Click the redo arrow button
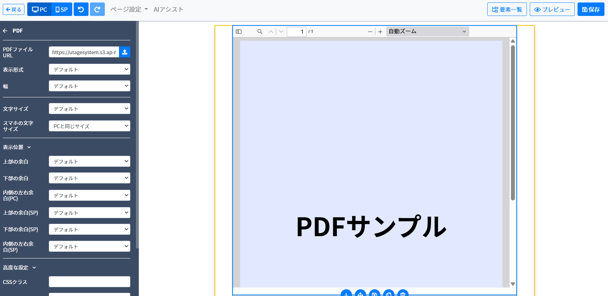Viewport: 608px width, 296px height. pos(97,10)
